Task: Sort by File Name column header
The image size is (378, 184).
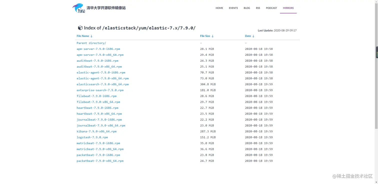Action: (84, 36)
